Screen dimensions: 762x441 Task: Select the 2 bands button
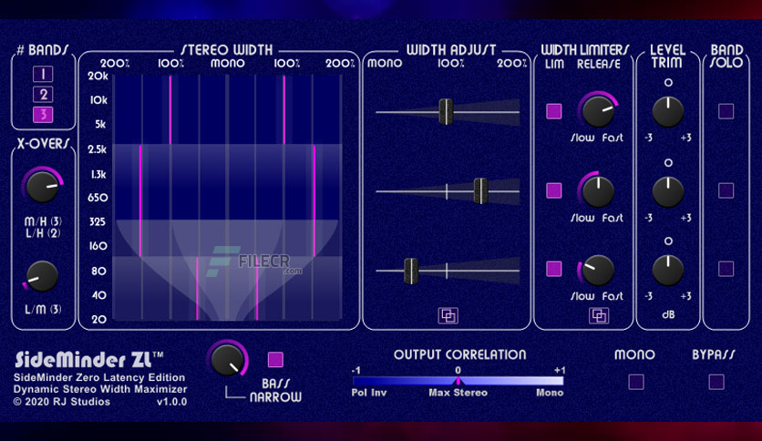tap(43, 94)
